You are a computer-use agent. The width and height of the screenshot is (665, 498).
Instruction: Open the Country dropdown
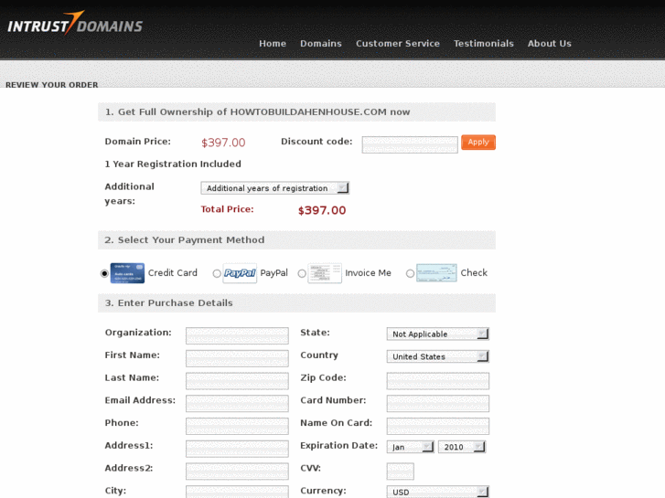[437, 356]
